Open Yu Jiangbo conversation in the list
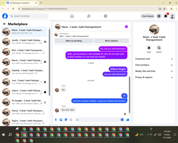 24,102
